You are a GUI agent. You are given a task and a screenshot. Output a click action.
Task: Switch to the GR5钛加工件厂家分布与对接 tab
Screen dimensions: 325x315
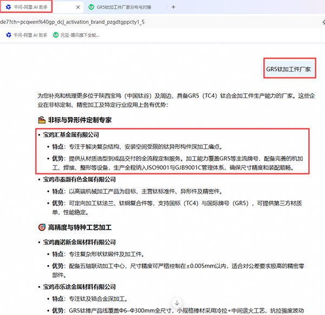point(123,7)
